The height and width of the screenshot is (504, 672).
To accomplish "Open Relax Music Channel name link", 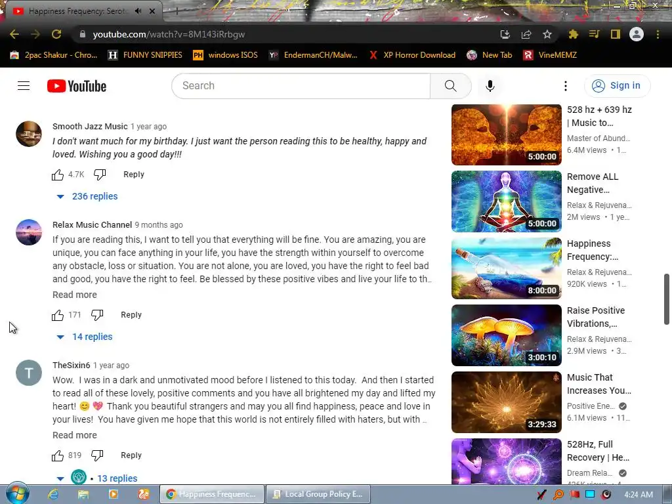I will tap(92, 225).
